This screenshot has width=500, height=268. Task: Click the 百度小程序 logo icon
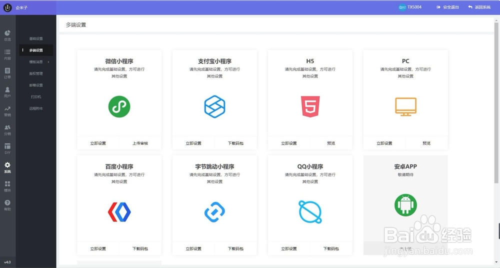pos(119,212)
